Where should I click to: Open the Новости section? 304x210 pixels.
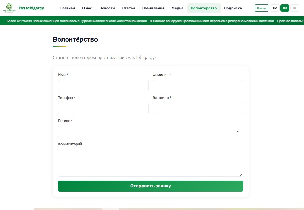tap(107, 8)
